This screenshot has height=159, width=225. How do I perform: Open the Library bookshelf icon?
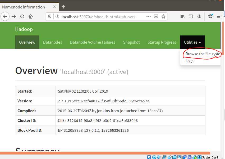(x=182, y=16)
